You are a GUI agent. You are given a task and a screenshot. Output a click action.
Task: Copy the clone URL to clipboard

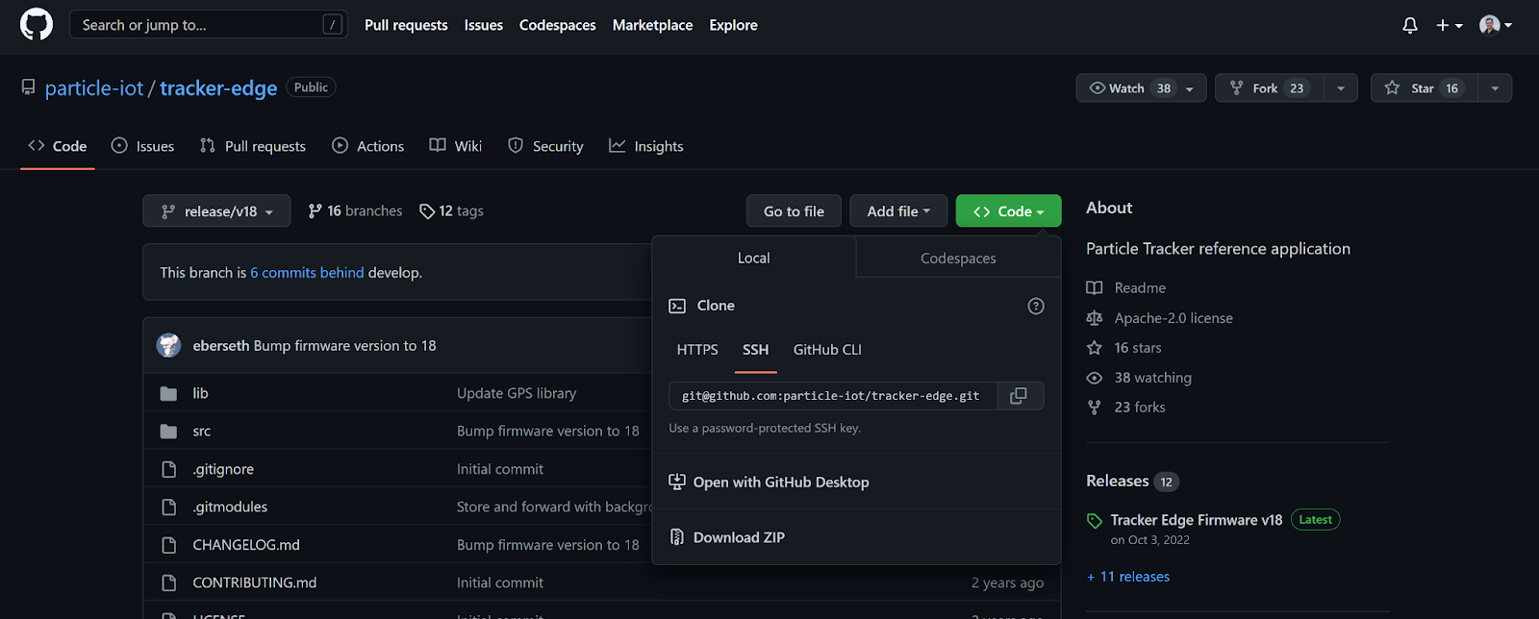pyautogui.click(x=1020, y=396)
